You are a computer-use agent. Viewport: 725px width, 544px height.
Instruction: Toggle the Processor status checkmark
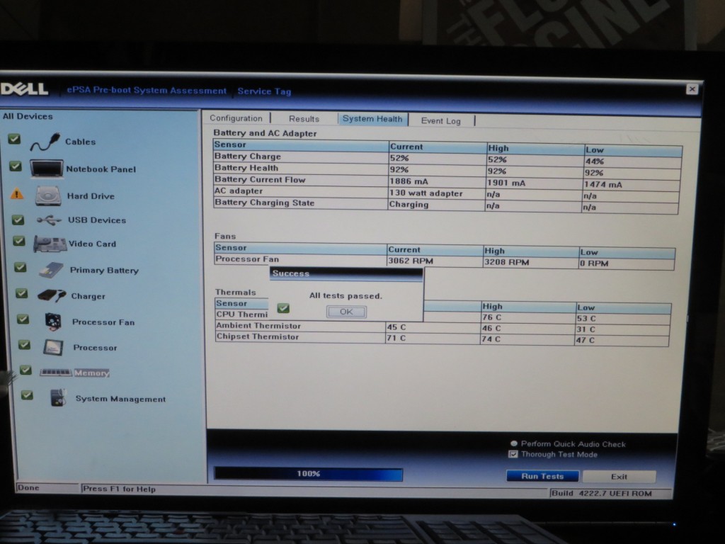pyautogui.click(x=25, y=345)
